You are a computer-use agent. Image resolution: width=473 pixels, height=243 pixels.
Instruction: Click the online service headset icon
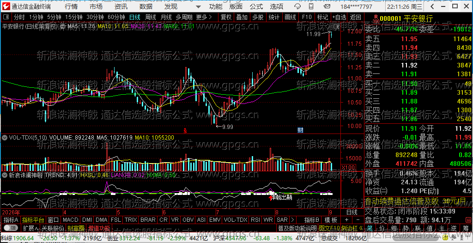point(297,6)
